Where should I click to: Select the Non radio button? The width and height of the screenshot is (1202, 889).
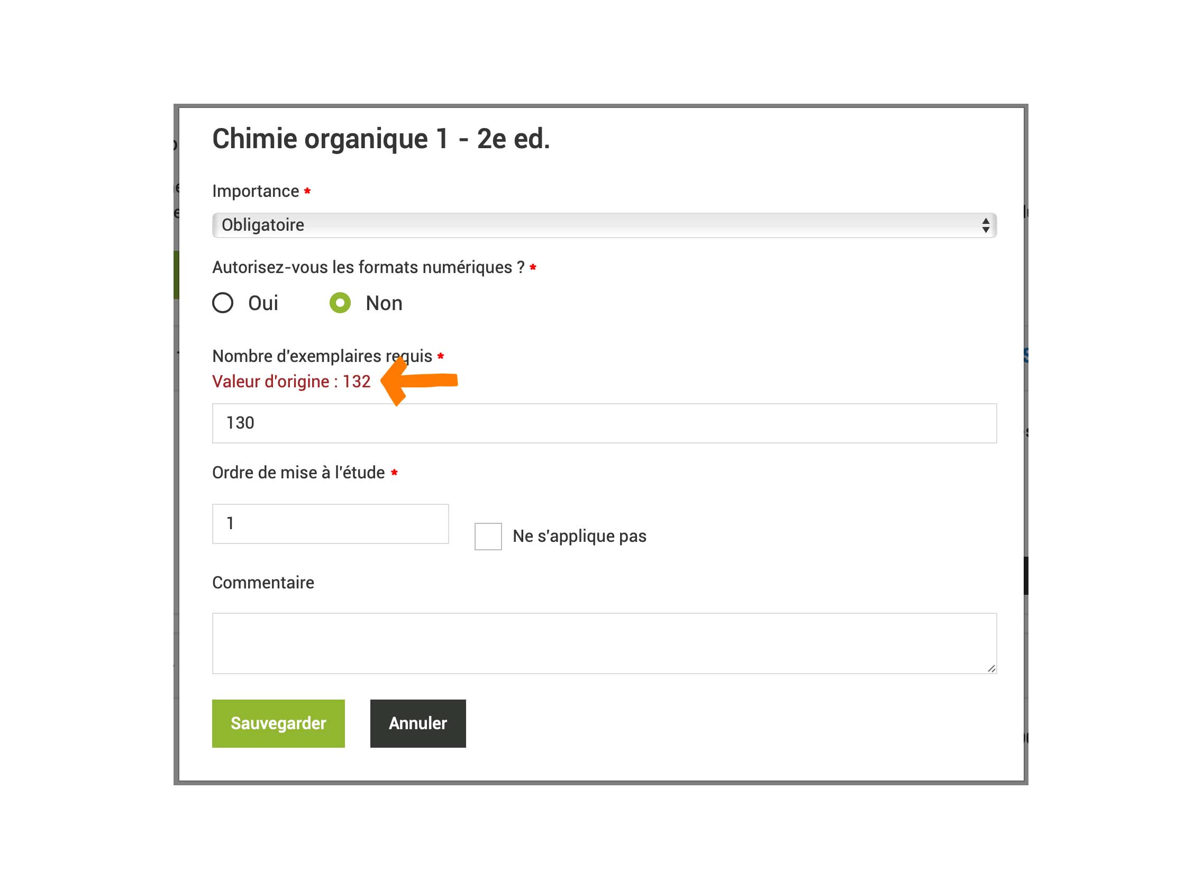point(340,303)
